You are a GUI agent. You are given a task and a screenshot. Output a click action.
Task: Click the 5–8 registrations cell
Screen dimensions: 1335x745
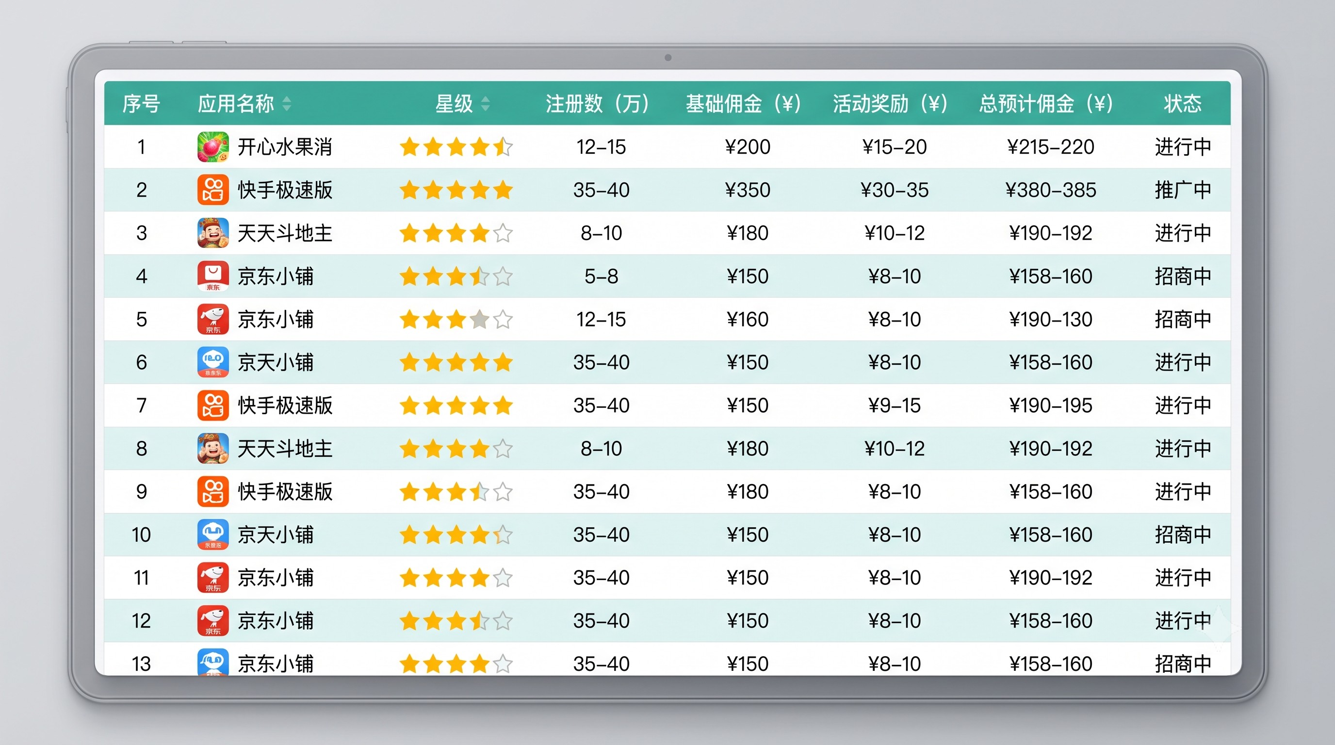[601, 276]
